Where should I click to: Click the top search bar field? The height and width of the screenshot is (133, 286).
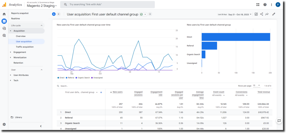point(108,4)
